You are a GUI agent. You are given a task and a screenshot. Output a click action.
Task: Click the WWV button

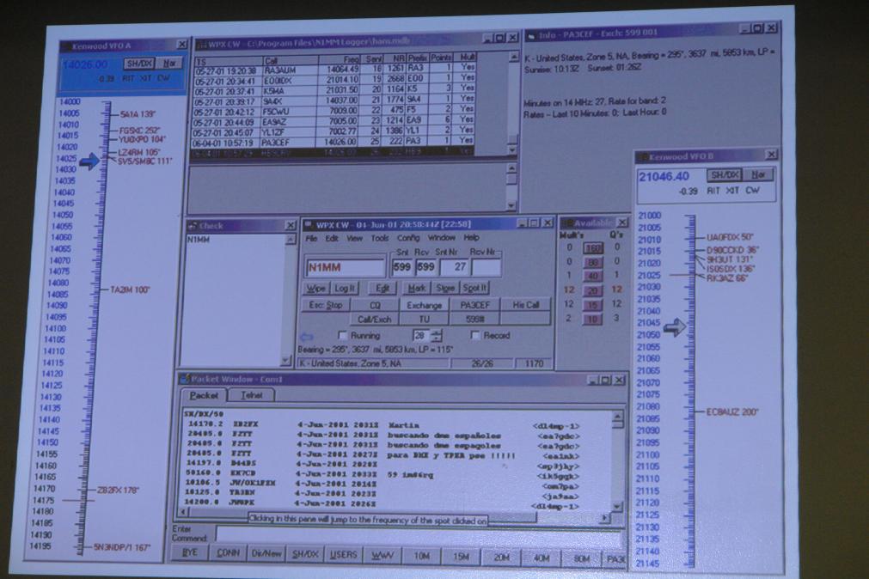tap(382, 555)
